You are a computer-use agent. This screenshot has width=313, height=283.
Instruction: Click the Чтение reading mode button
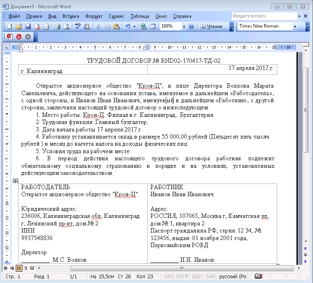point(211,26)
